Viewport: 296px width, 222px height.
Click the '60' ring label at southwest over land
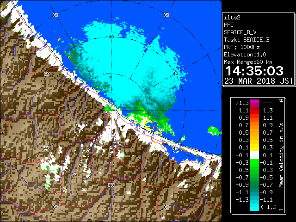click(x=55, y=207)
